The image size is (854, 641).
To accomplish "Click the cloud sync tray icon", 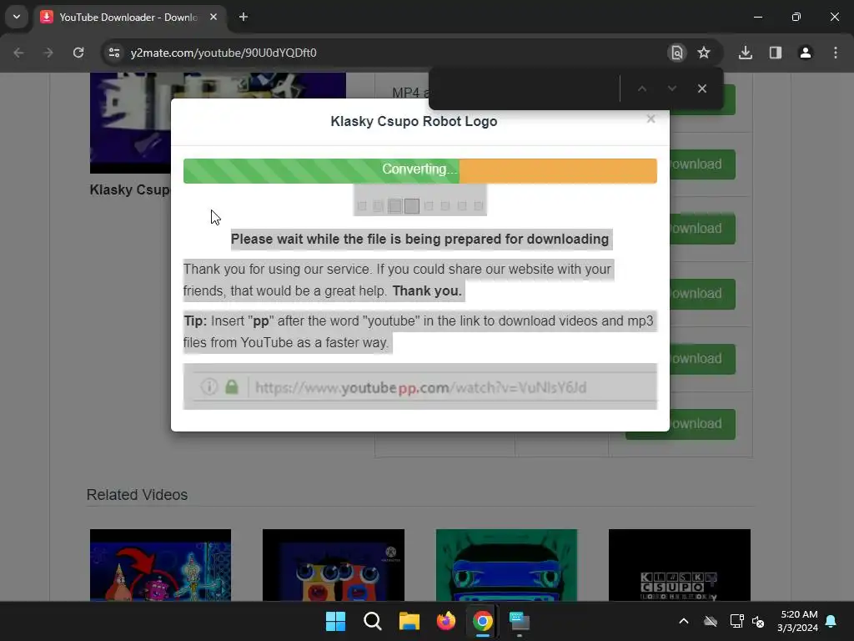I will pos(711,621).
